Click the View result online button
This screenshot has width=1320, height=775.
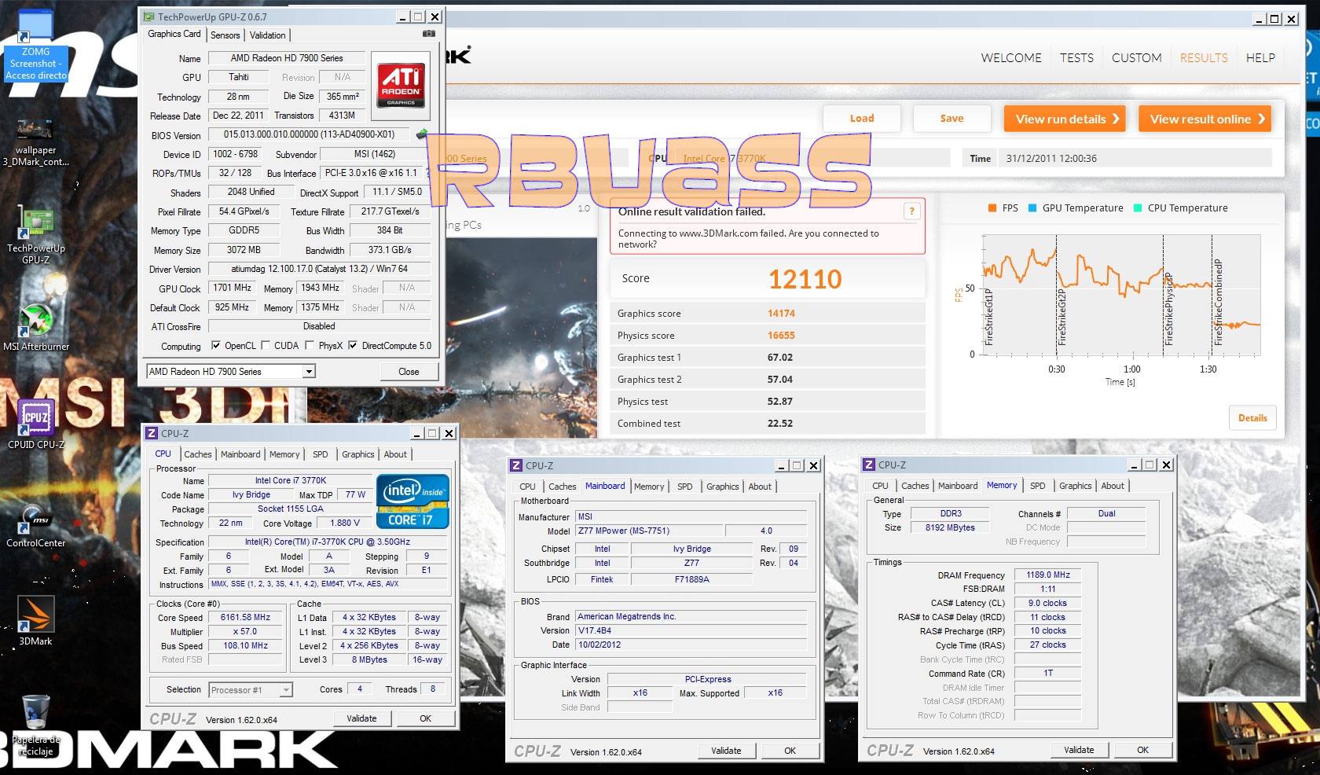click(1204, 119)
